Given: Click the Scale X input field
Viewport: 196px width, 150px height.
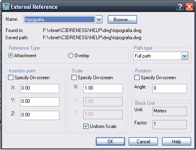Looking at the screenshot, I should click(x=103, y=88).
